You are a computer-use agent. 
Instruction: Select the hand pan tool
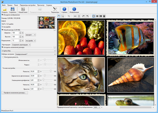point(59,16)
